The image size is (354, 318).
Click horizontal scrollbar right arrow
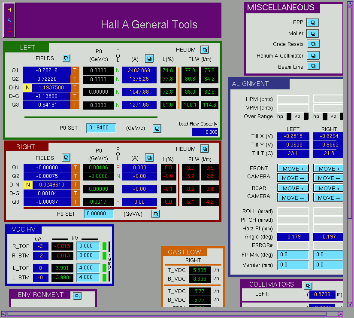[340, 314]
